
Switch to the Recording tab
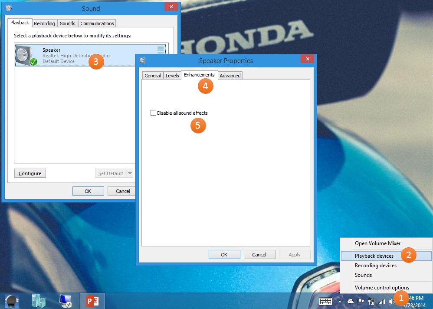(44, 23)
